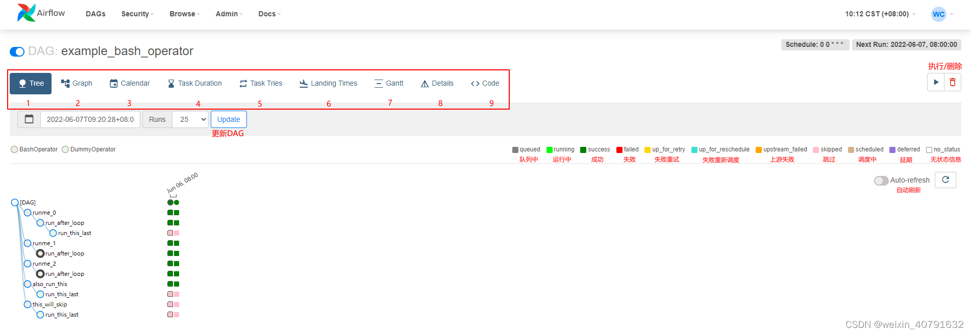The image size is (971, 334).
Task: Open the Task Tries tab
Action: pos(260,83)
